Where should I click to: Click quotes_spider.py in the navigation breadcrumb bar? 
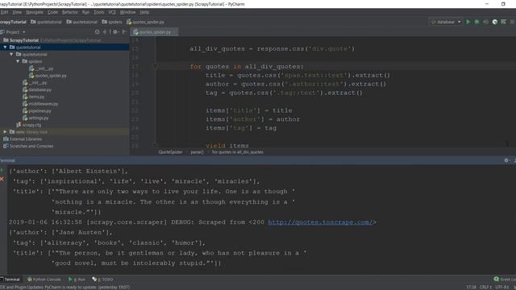click(145, 22)
